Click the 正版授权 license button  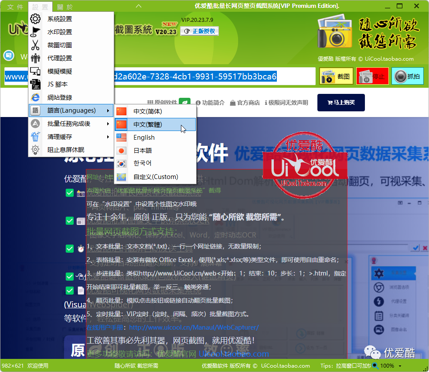click(199, 31)
